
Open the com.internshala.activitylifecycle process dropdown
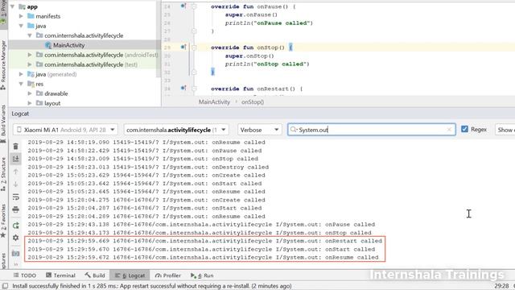pyautogui.click(x=176, y=130)
